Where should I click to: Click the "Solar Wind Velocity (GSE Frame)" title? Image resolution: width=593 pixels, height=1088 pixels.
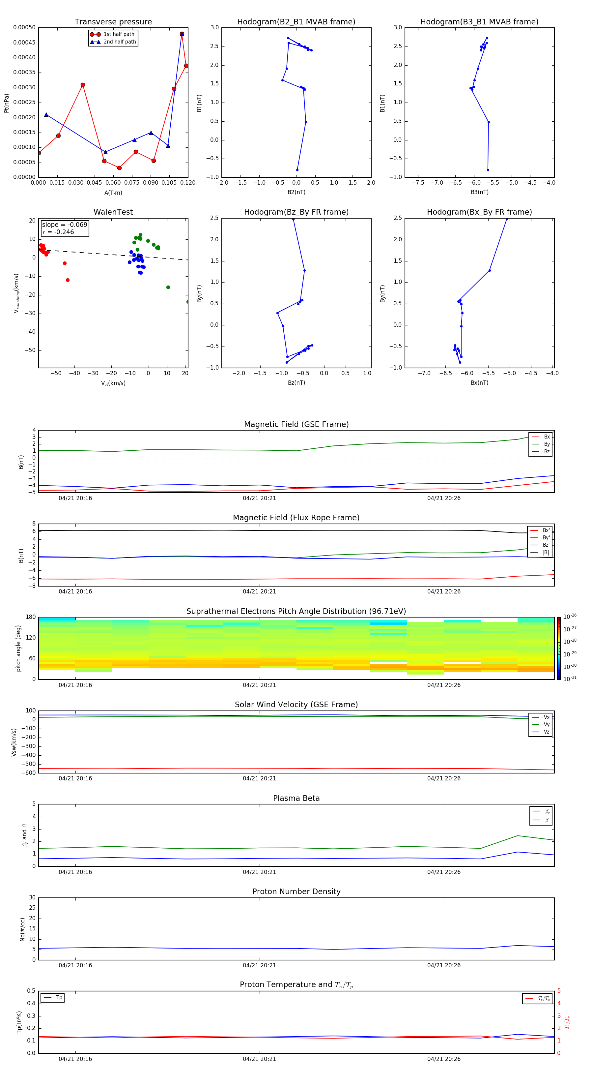[296, 705]
